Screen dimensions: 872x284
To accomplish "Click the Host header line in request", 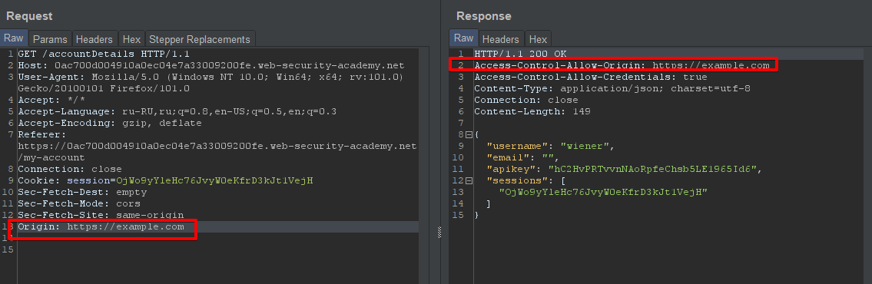I will (211, 65).
